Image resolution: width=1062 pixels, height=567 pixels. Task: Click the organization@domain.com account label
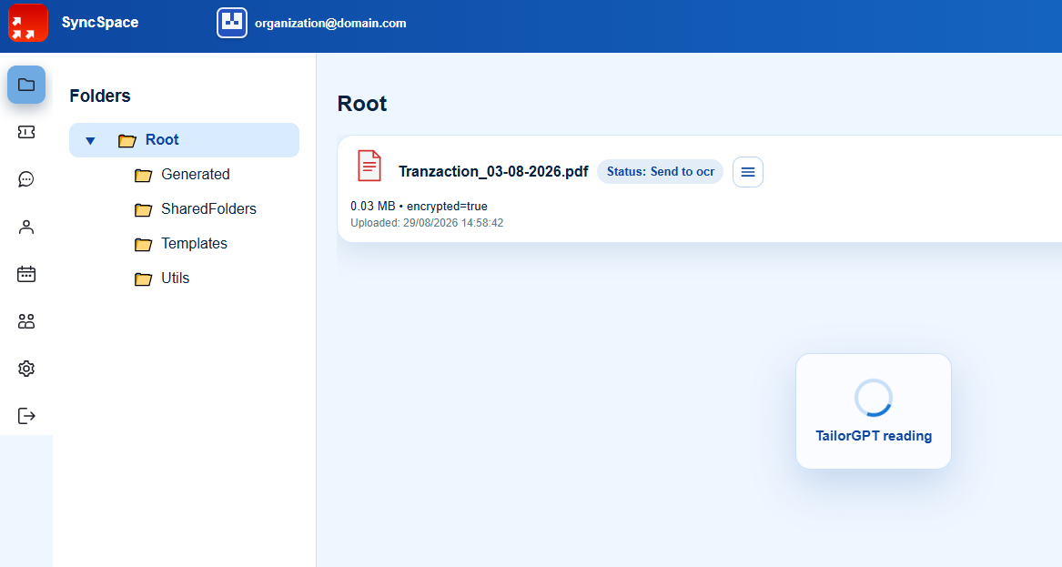pos(330,23)
